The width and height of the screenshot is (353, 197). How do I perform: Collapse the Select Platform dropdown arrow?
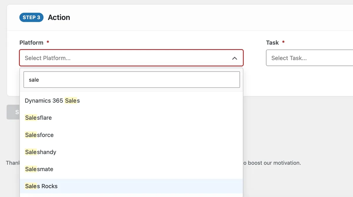point(234,58)
